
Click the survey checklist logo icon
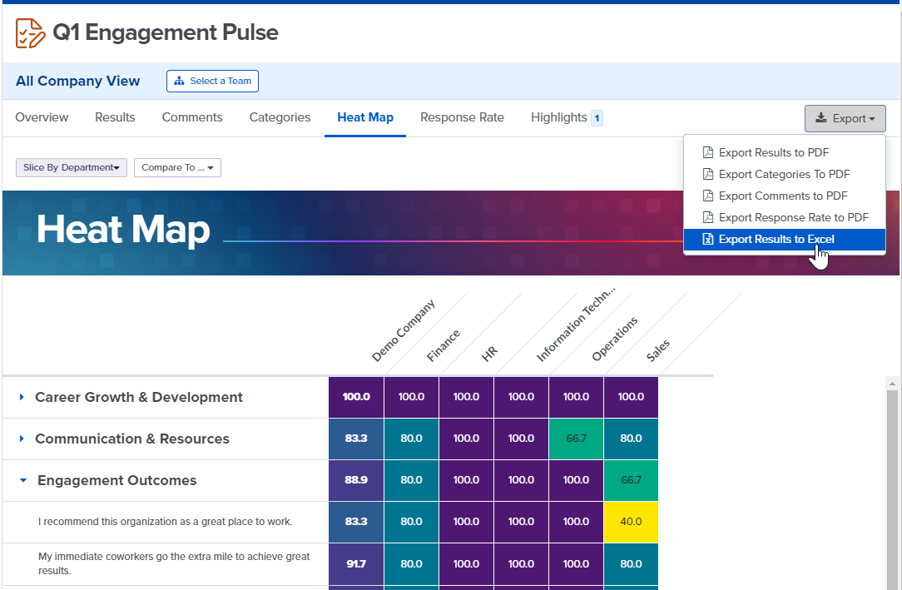[x=30, y=32]
